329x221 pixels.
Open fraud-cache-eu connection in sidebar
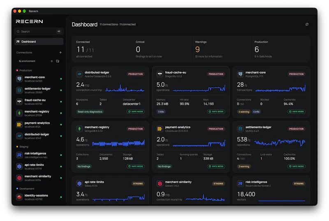pos(39,102)
